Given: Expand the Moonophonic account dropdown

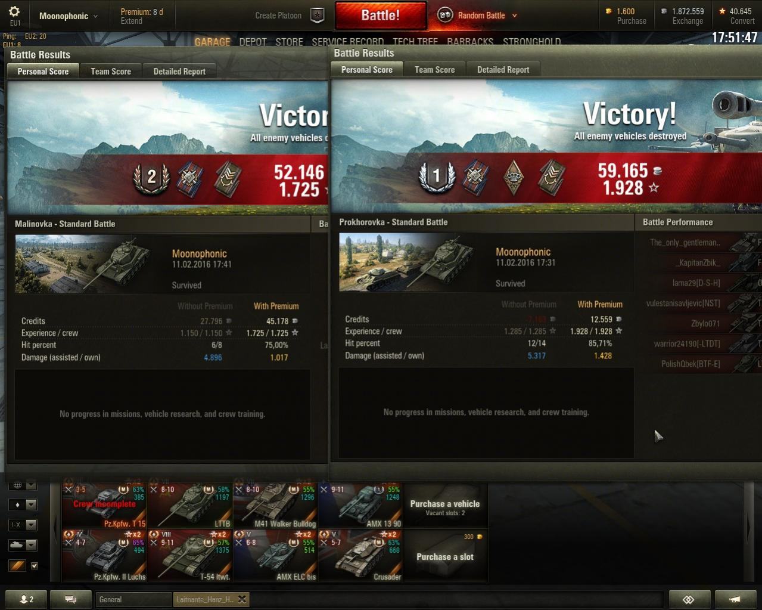Looking at the screenshot, I should click(68, 16).
